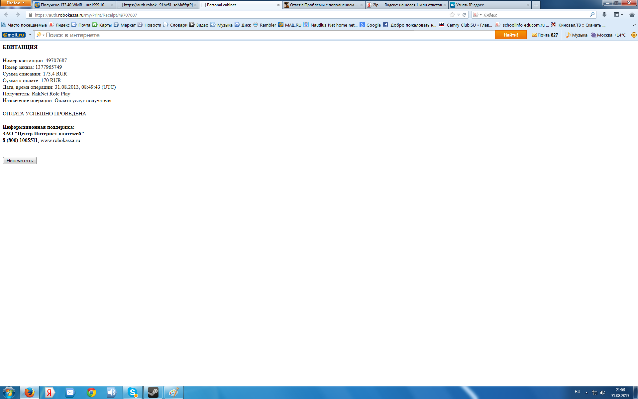This screenshot has width=638, height=399.
Task: Open Steam from the taskbar
Action: click(153, 392)
